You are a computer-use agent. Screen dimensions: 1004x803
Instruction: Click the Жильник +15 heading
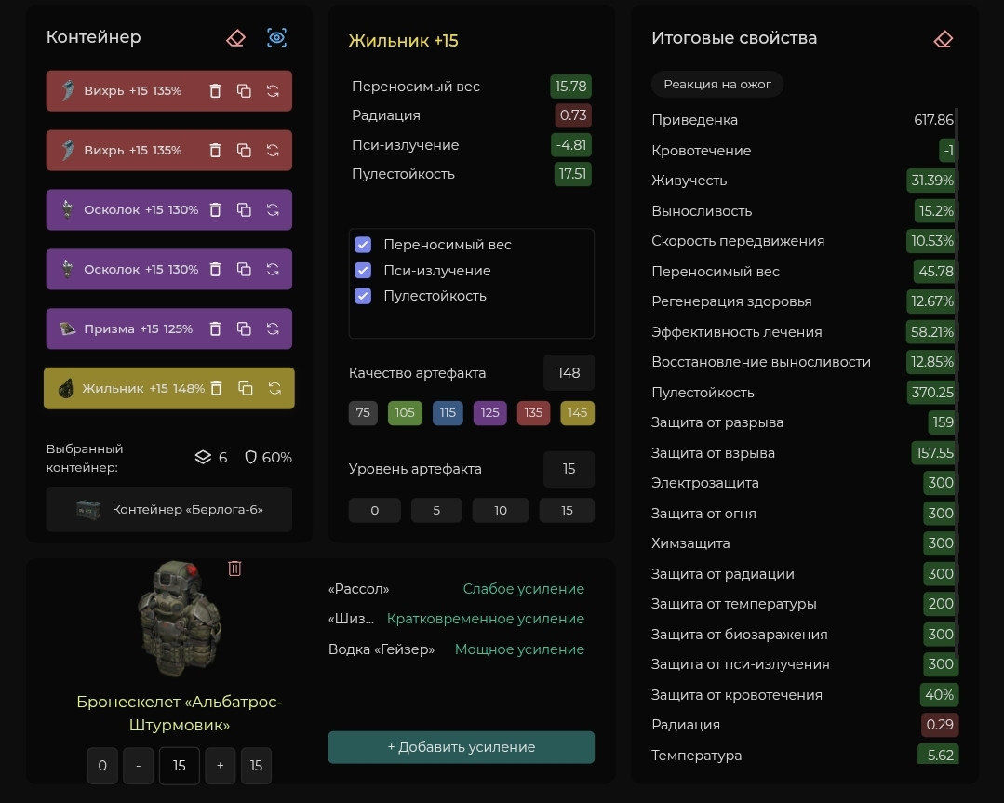click(x=404, y=41)
